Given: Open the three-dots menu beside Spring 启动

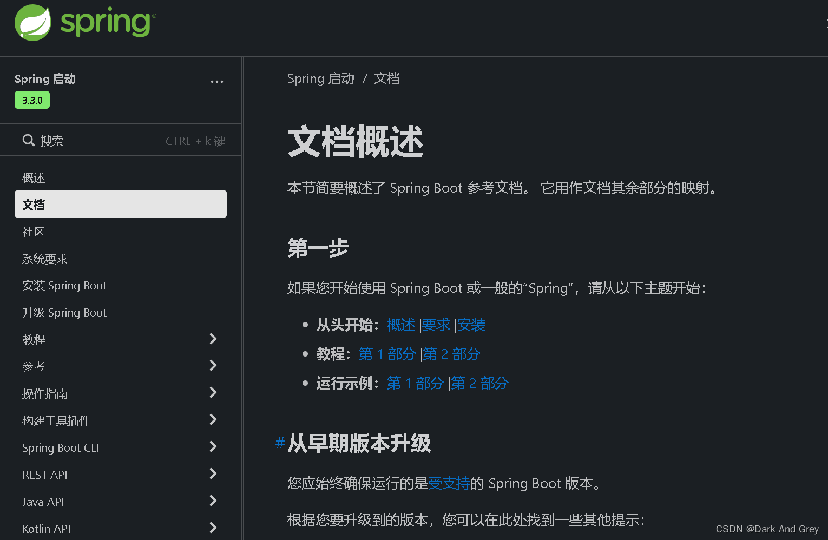Looking at the screenshot, I should pyautogui.click(x=217, y=82).
